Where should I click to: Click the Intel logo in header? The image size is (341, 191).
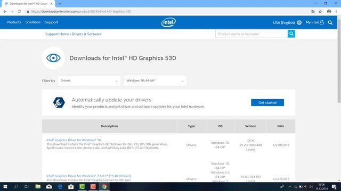168,22
